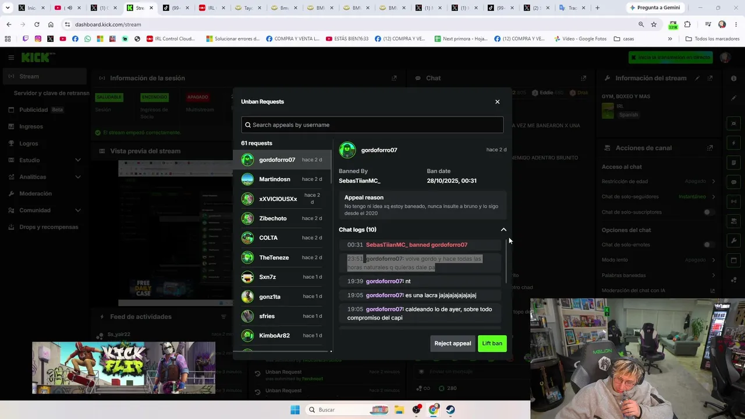
Task: Select gonz1ta's unban request
Action: click(282, 297)
